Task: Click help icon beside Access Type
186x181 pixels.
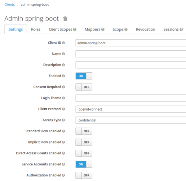Action: (64, 120)
